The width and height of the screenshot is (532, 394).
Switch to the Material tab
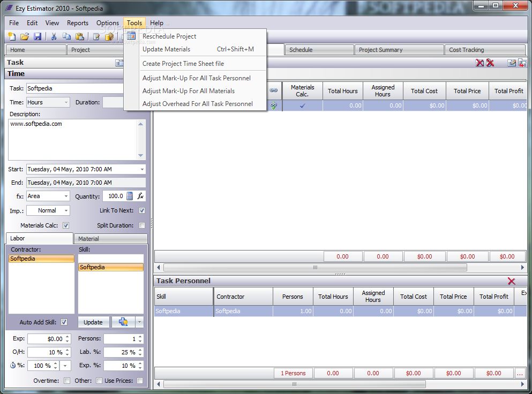pos(110,239)
